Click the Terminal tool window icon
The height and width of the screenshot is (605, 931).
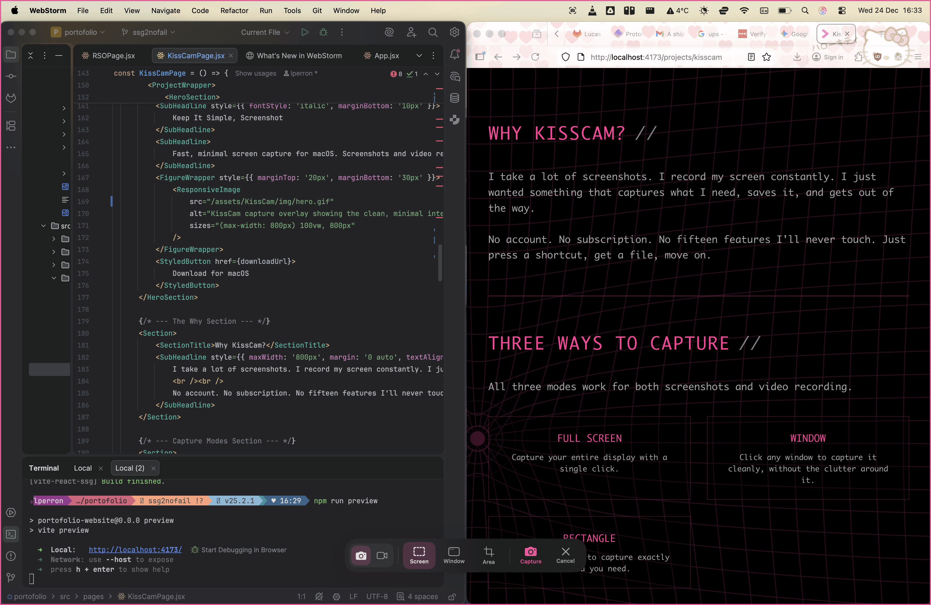point(11,534)
